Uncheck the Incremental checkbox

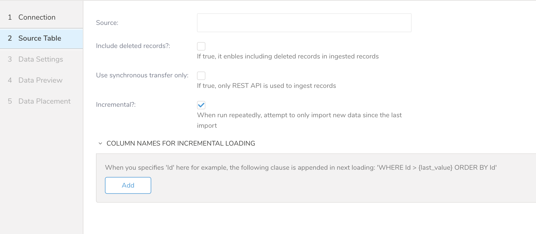click(x=201, y=105)
